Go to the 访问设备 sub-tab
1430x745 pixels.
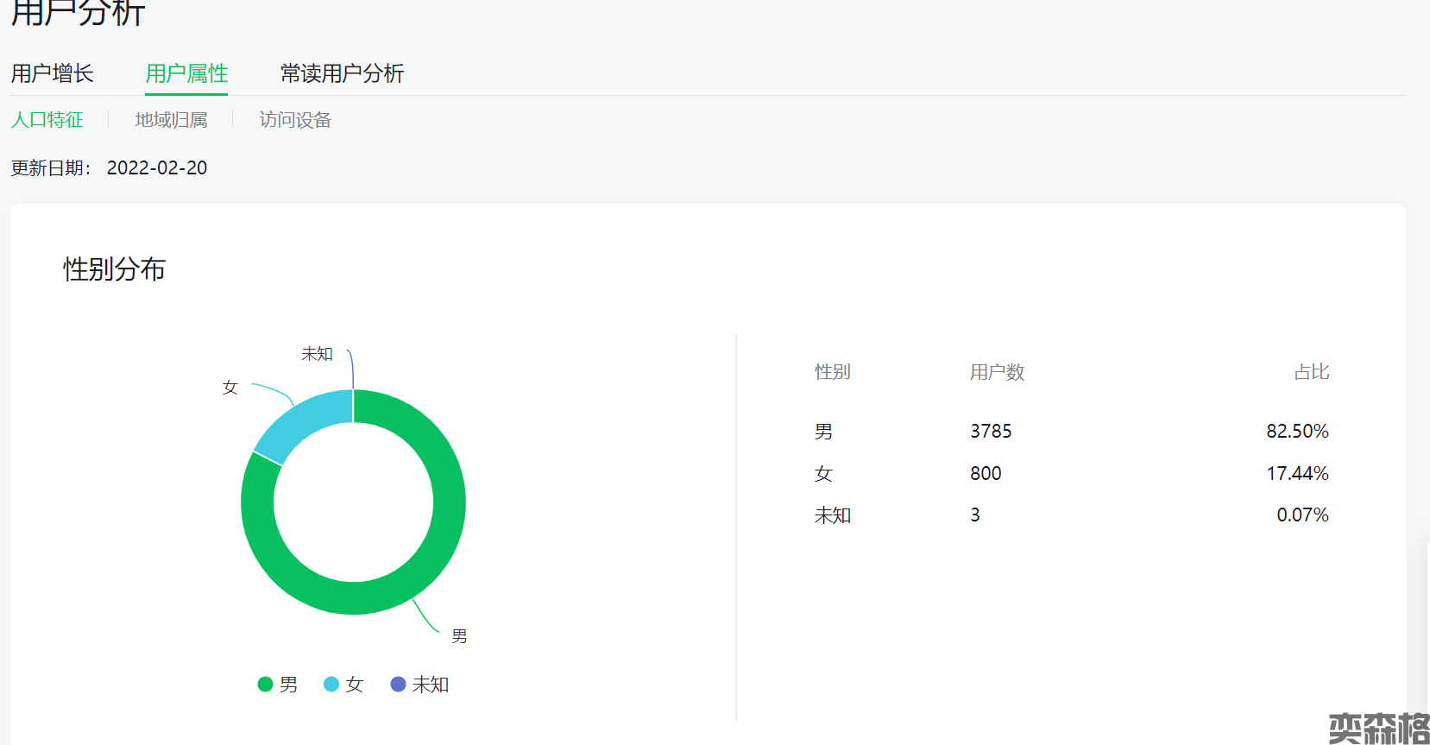(x=295, y=120)
